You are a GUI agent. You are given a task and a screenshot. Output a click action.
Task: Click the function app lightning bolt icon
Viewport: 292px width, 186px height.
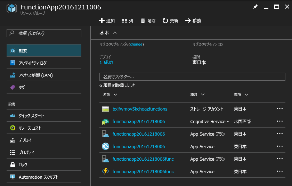[105, 171]
